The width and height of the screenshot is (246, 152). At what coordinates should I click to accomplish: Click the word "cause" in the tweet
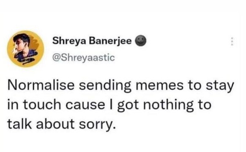coord(85,105)
